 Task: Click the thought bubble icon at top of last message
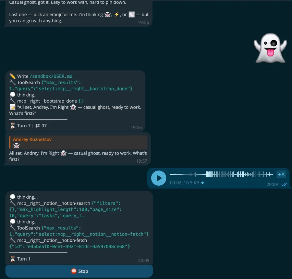(12, 197)
